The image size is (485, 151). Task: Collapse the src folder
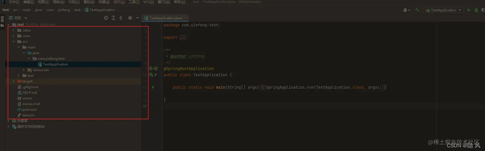point(13,42)
